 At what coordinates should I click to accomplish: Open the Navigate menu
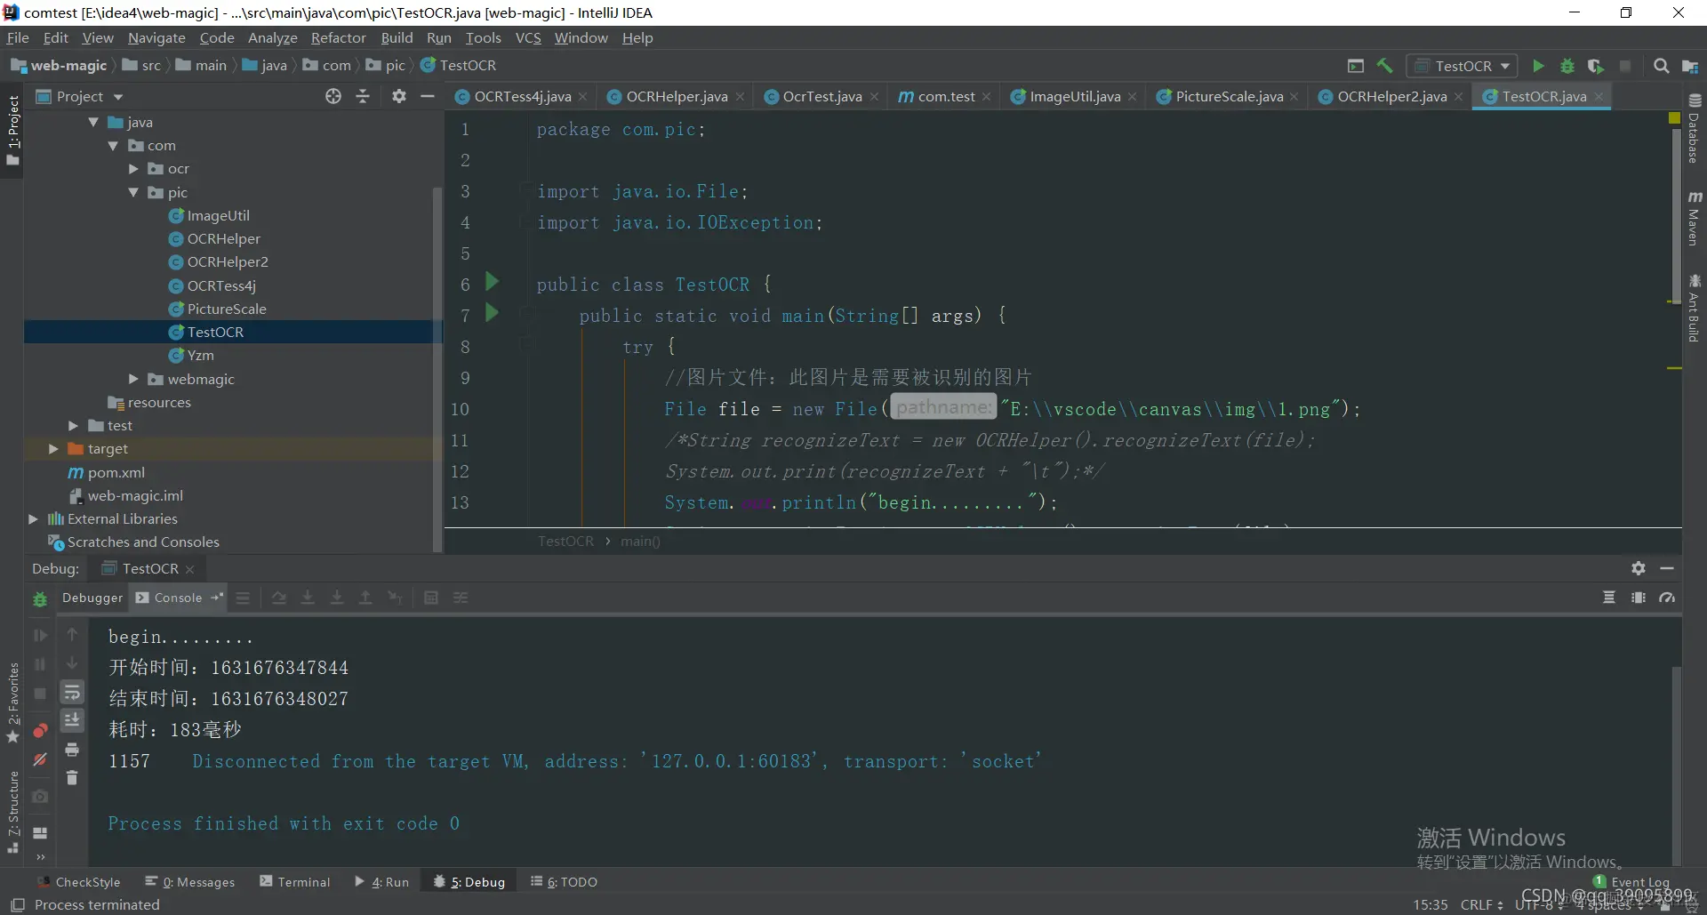(156, 38)
